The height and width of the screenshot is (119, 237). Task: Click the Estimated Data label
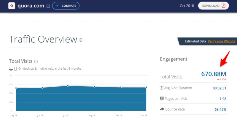pyautogui.click(x=196, y=41)
